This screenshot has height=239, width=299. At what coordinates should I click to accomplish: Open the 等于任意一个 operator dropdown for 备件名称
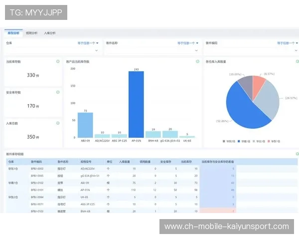(x=188, y=43)
